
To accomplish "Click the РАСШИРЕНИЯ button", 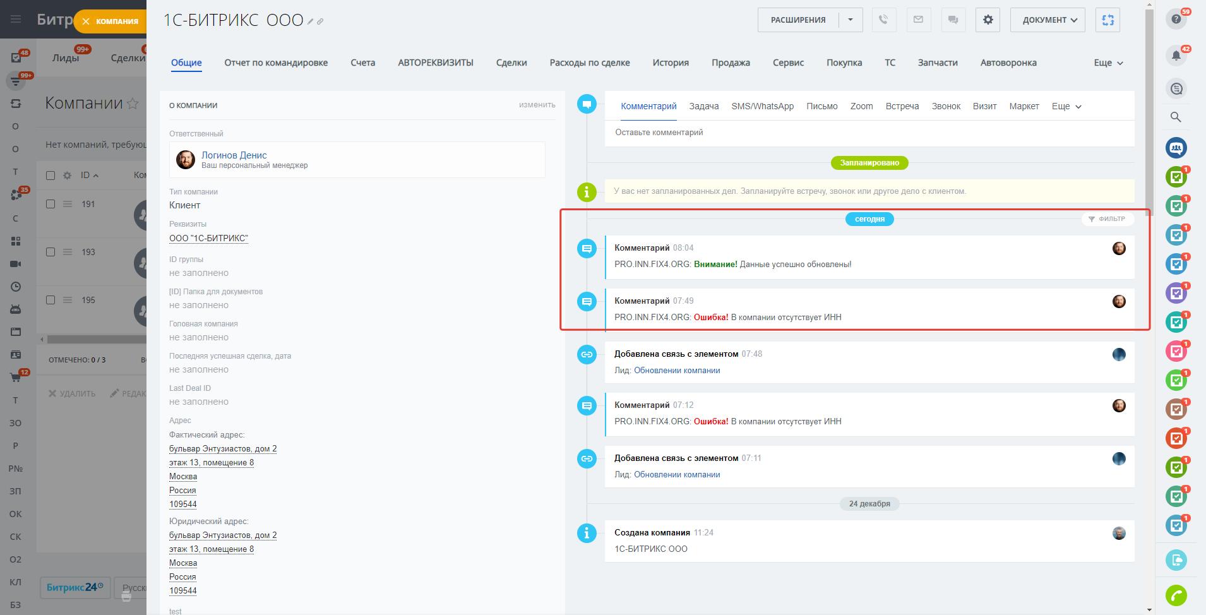I will [798, 20].
